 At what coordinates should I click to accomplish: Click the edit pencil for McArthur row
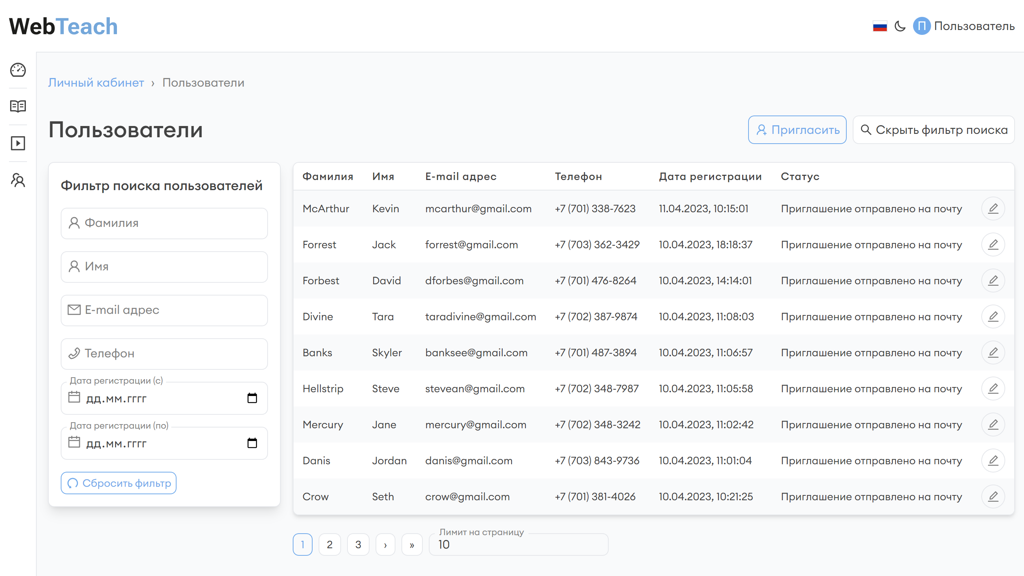(x=993, y=208)
